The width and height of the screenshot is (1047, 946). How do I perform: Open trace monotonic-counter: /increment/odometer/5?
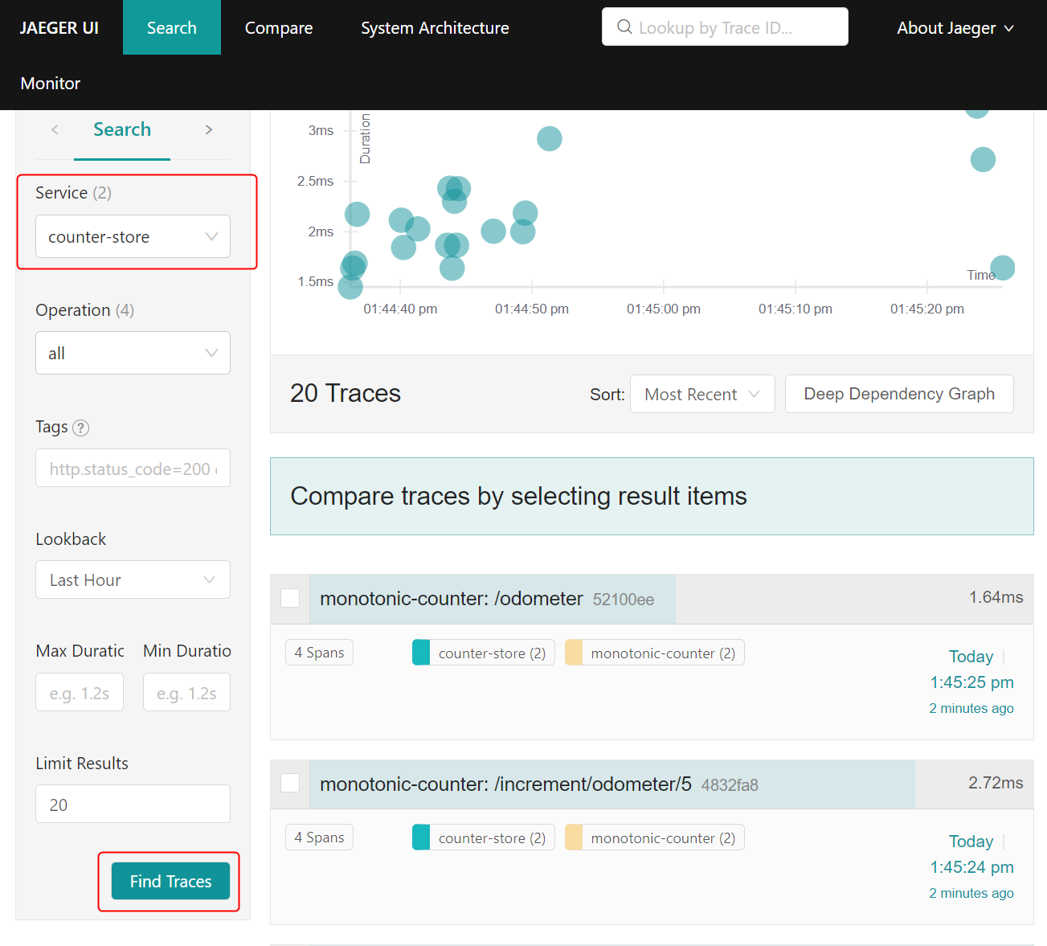point(505,784)
